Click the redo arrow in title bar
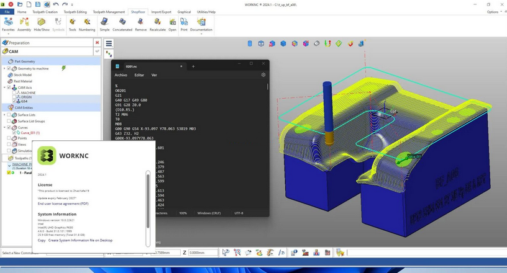This screenshot has height=273, width=507. click(65, 4)
